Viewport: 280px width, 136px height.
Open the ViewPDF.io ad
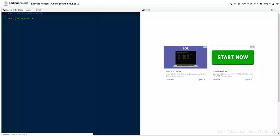click(x=218, y=79)
